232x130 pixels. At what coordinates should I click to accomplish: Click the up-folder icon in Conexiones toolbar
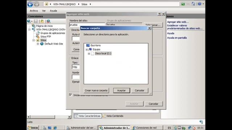click(42, 21)
